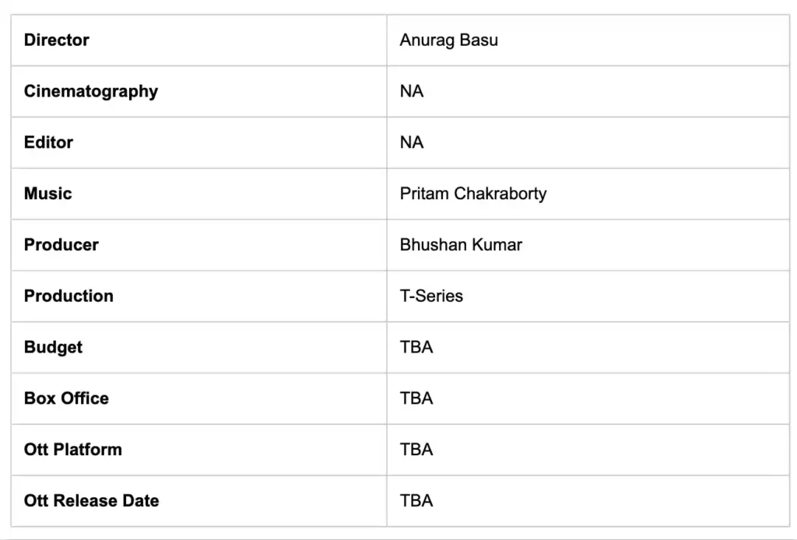Select the TBA value beside Ott Platform
This screenshot has height=540, width=797.
[x=416, y=449]
